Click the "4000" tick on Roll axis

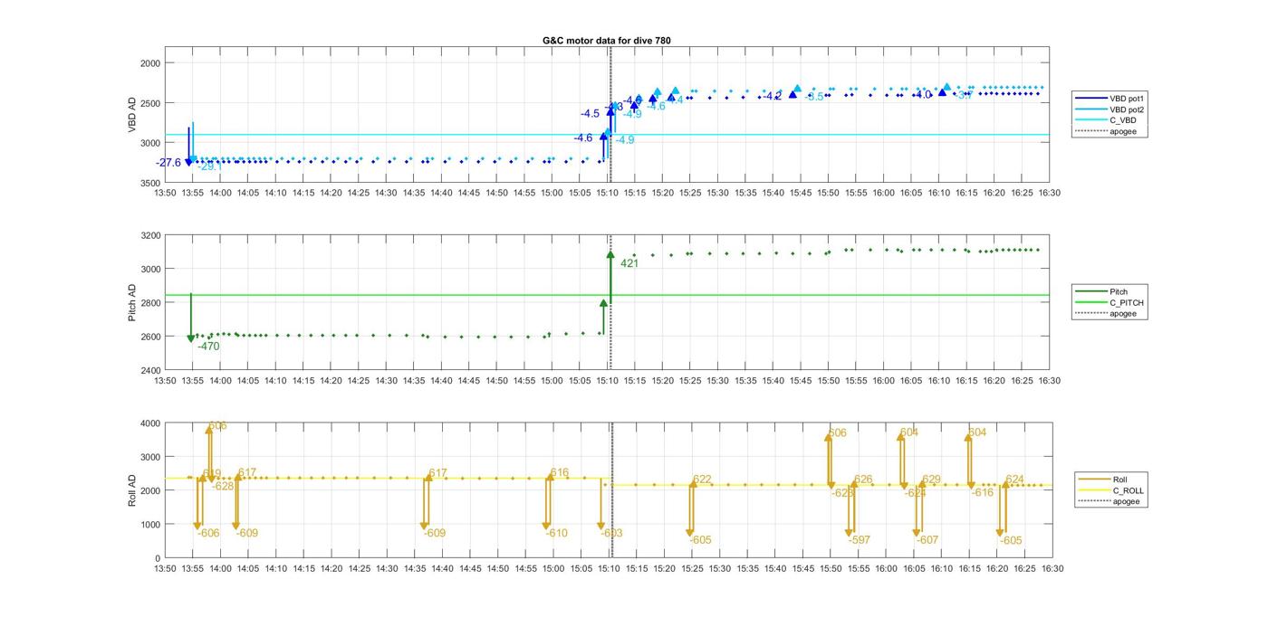tap(150, 423)
